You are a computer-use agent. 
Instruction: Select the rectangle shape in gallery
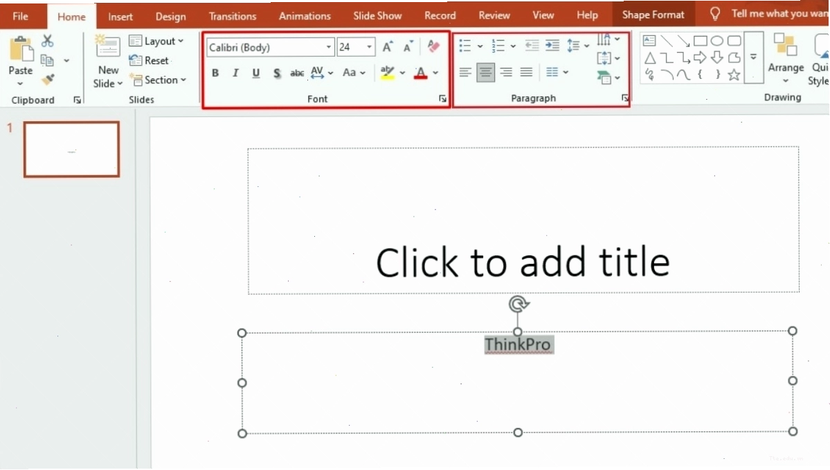tap(701, 41)
